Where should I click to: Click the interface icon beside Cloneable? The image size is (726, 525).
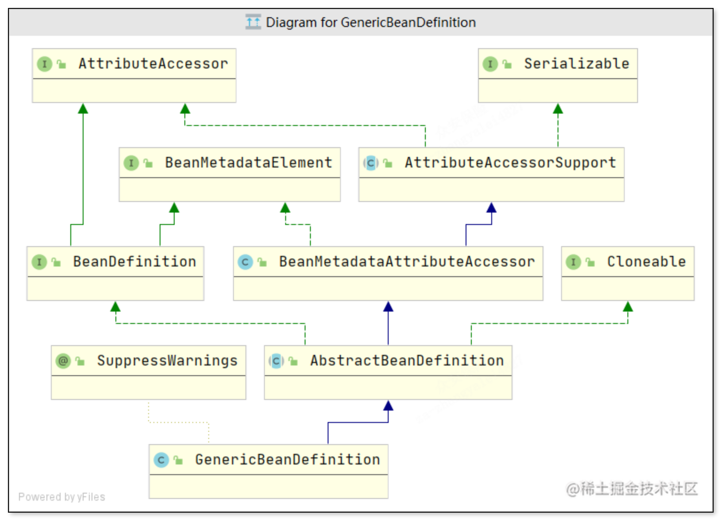pos(573,262)
